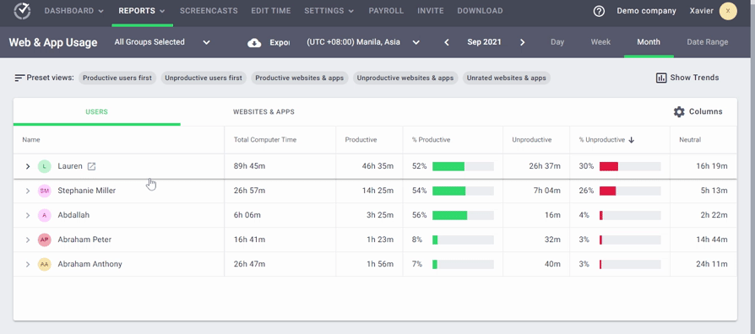This screenshot has height=334, width=755.
Task: Expand Lauren's row
Action: [28, 166]
